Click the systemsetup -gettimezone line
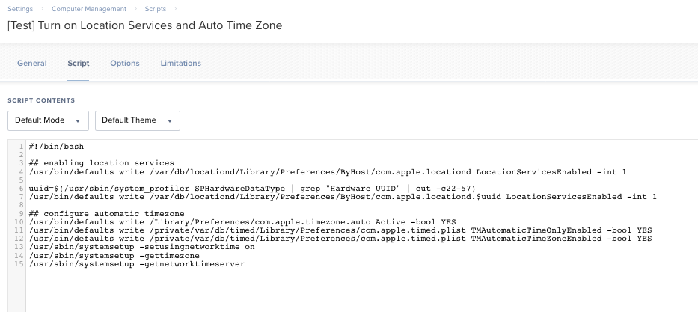 [114, 255]
